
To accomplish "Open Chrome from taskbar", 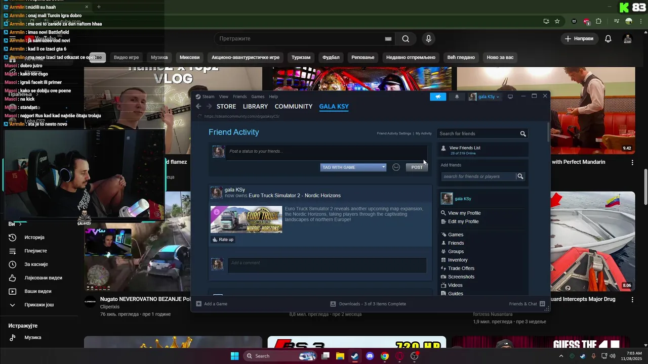I will coord(385,356).
